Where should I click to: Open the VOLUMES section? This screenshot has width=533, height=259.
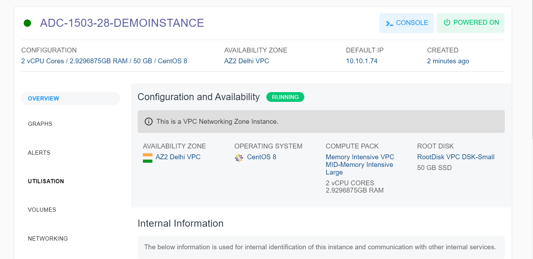pyautogui.click(x=42, y=210)
